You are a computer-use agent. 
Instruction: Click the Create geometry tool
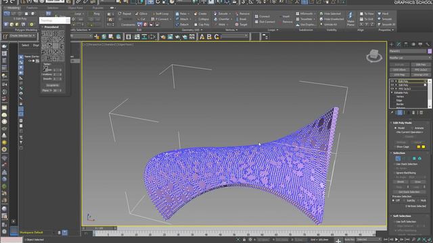pos(200,13)
